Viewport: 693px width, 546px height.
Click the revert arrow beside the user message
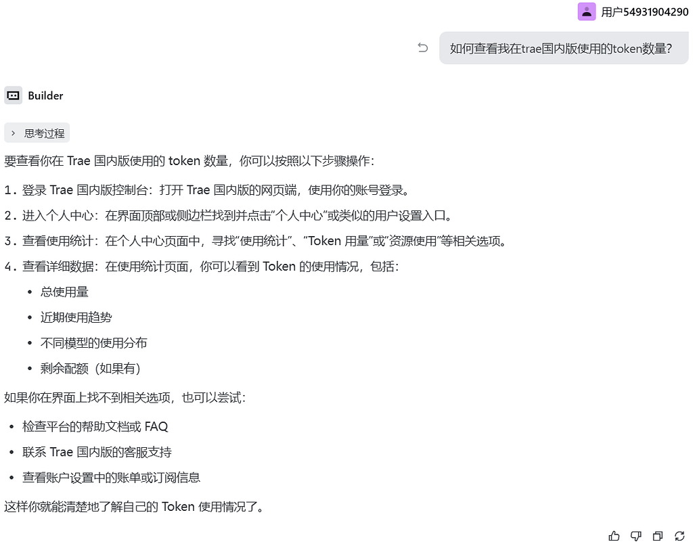[x=423, y=48]
